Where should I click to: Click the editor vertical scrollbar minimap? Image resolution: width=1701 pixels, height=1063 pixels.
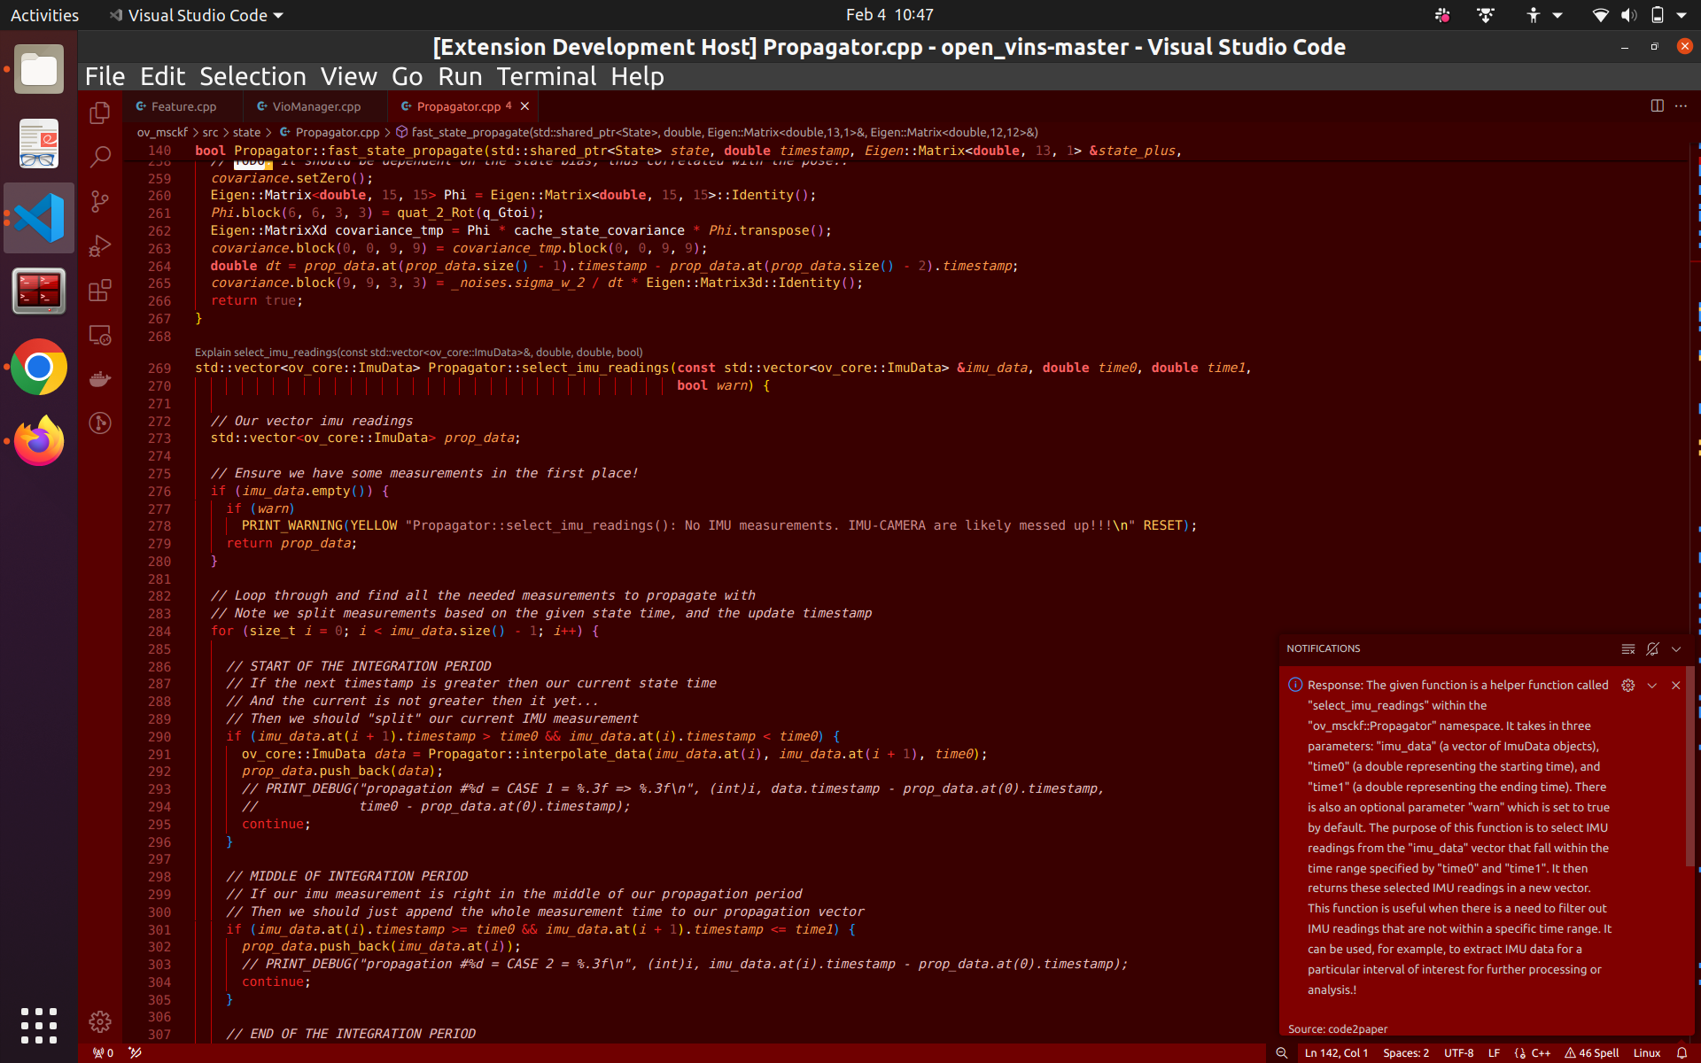[1695, 399]
